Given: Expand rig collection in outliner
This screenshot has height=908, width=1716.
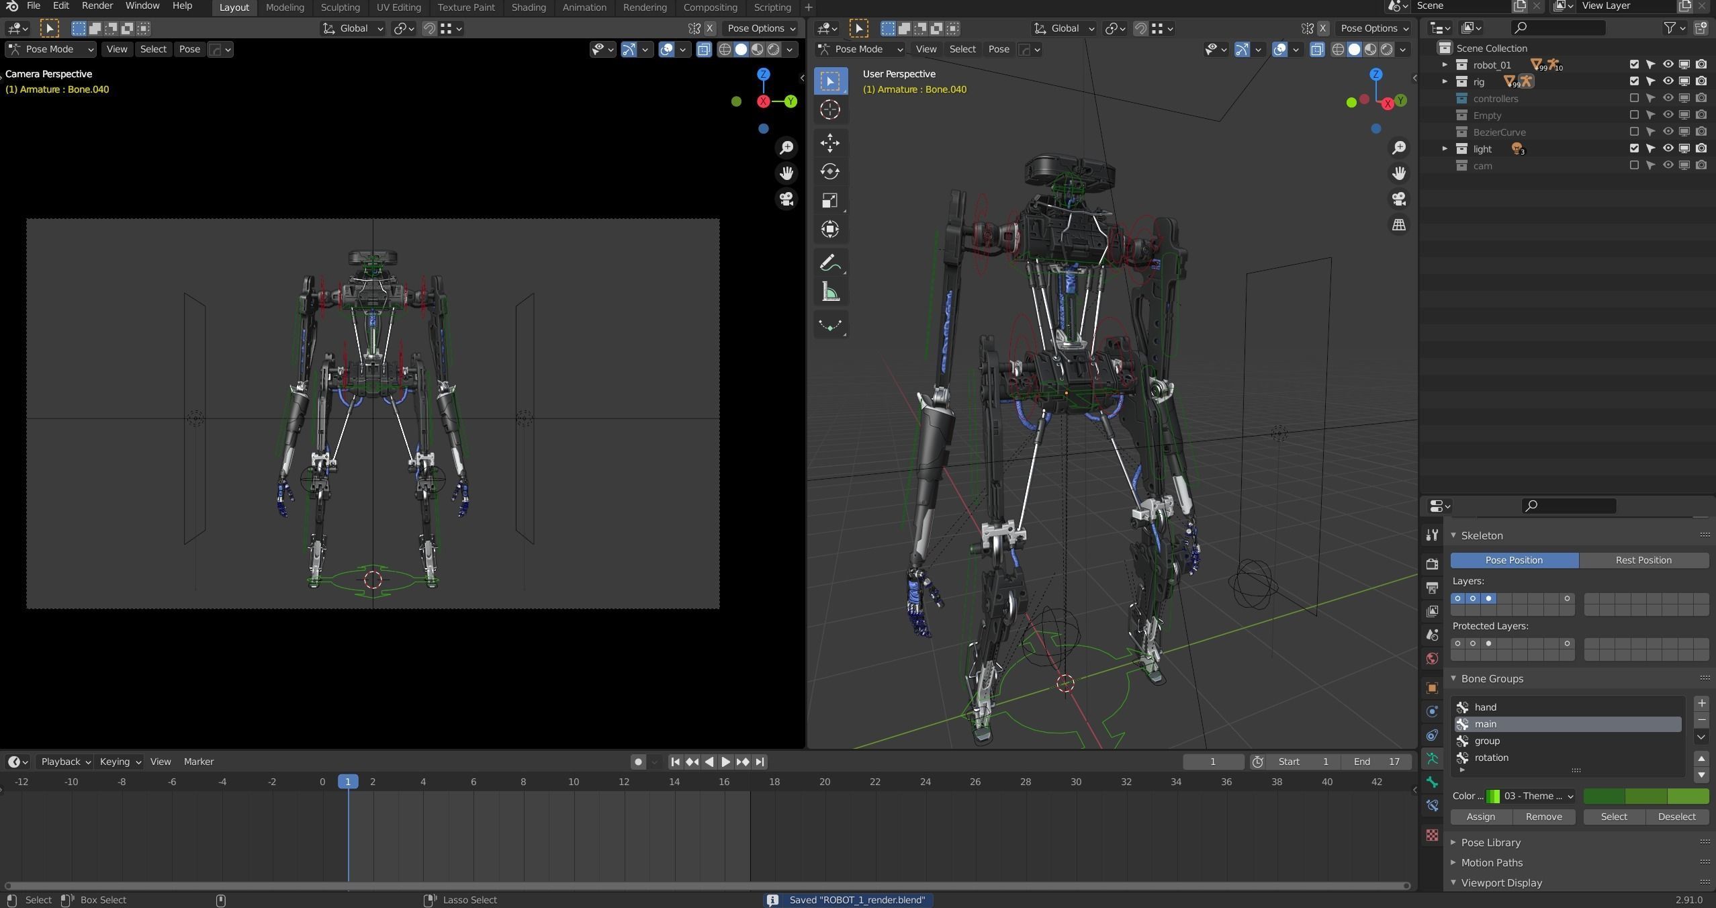Looking at the screenshot, I should pyautogui.click(x=1445, y=81).
